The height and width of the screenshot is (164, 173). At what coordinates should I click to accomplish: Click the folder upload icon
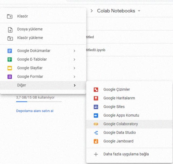tap(10, 39)
